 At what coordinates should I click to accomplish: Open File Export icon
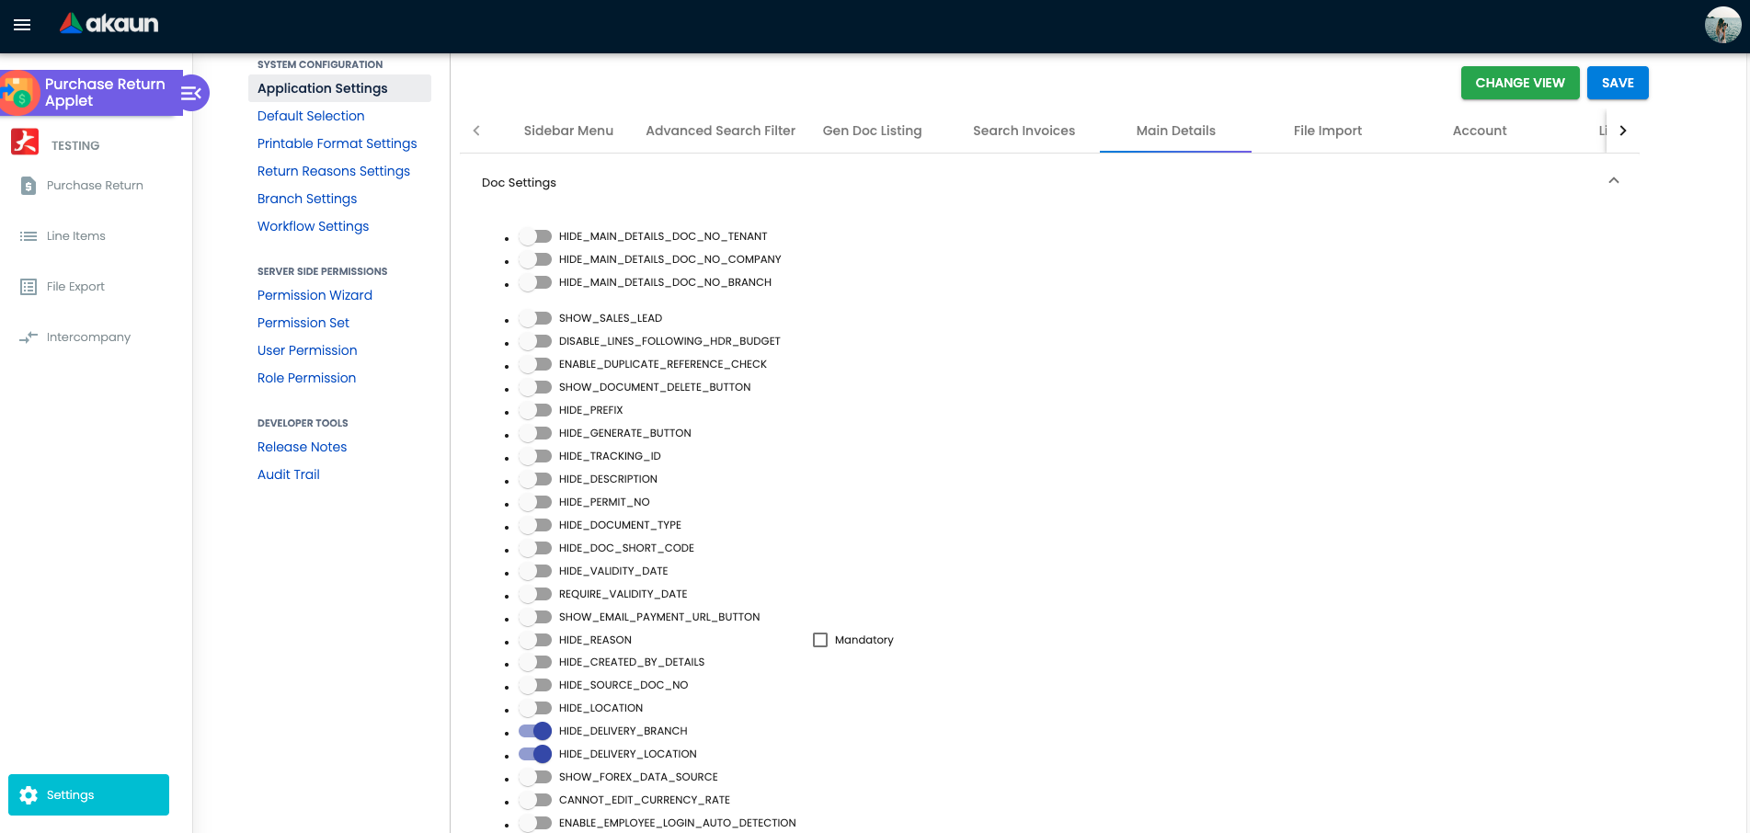point(29,287)
